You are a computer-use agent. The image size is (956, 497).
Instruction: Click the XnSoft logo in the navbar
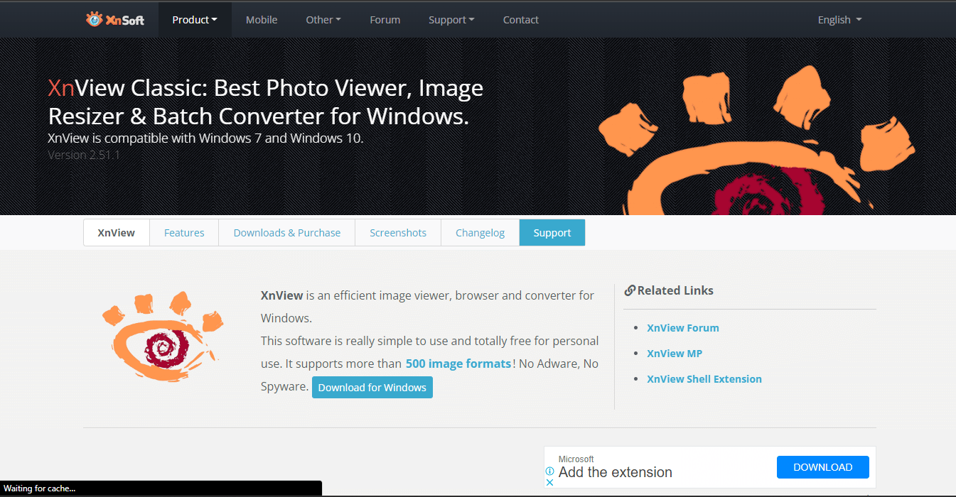[115, 20]
